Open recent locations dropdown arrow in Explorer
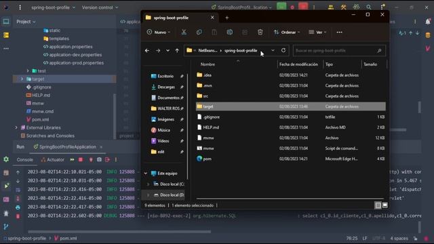The height and width of the screenshot is (244, 434). coord(167,51)
